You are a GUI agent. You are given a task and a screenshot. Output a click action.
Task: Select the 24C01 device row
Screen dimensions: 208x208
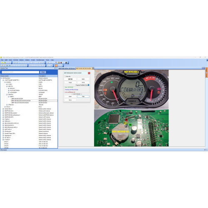point(6,142)
